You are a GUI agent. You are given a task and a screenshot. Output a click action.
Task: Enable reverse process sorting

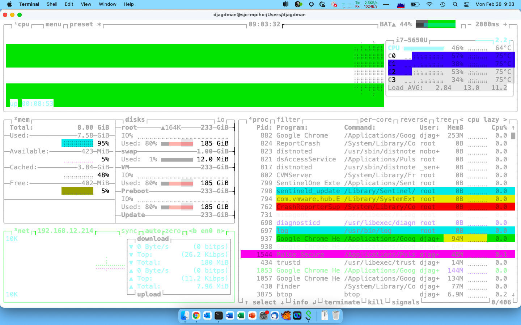tap(414, 120)
